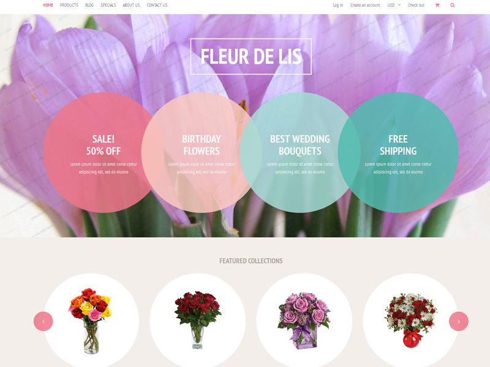Open the Products menu item
490x367 pixels.
(x=69, y=6)
